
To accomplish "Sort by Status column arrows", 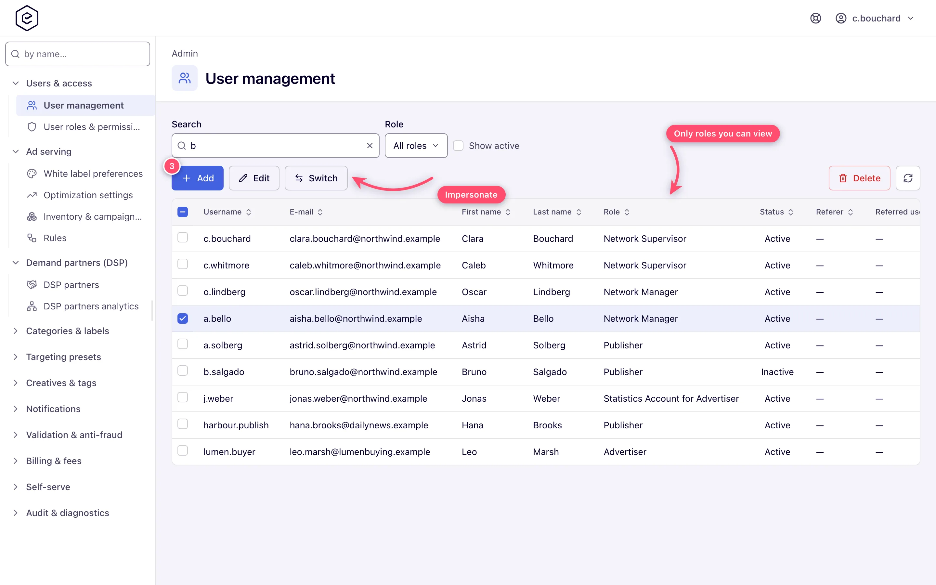I will 791,212.
